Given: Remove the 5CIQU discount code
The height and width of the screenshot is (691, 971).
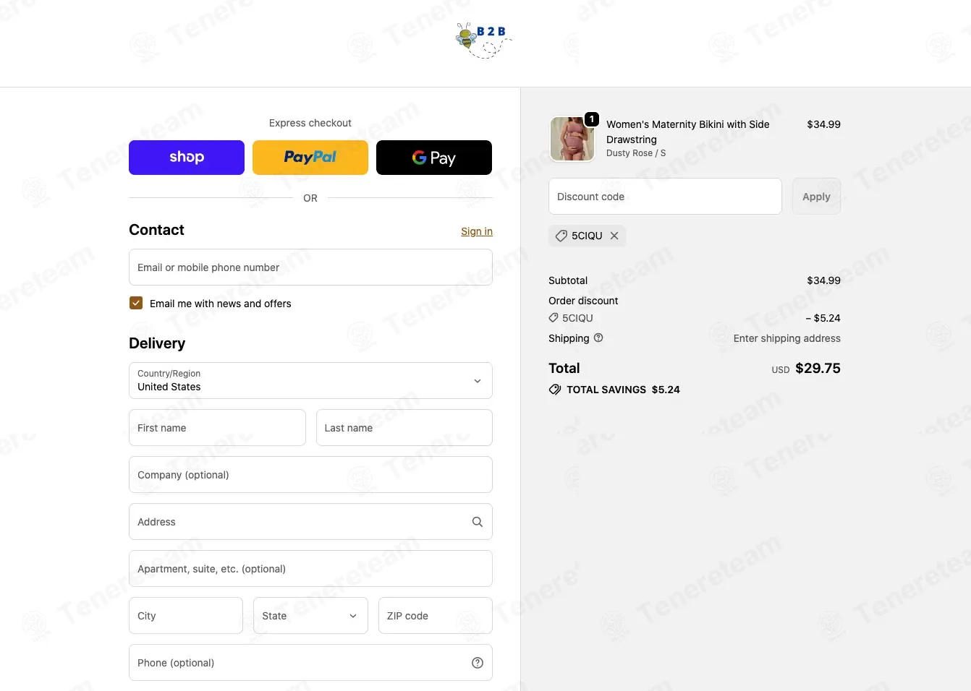Looking at the screenshot, I should point(614,236).
